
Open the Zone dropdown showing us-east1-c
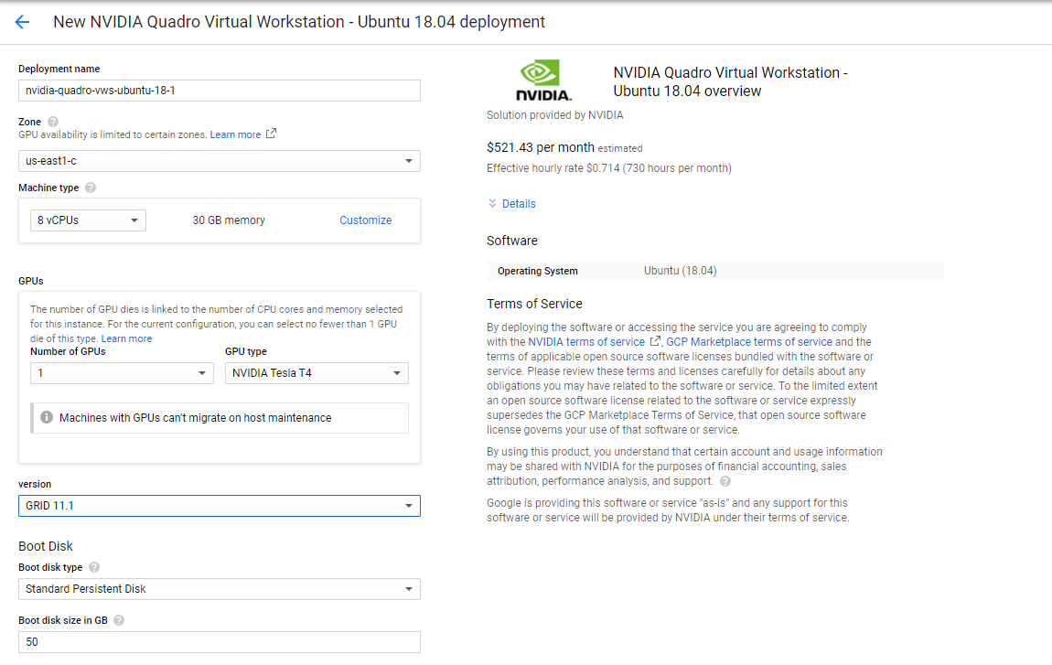220,161
